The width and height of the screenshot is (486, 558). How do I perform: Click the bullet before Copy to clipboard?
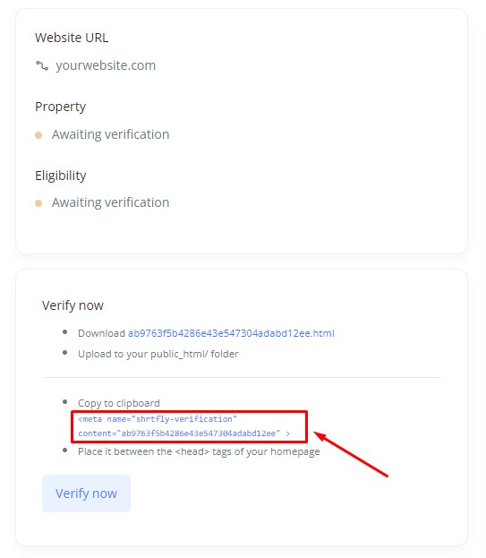[64, 402]
